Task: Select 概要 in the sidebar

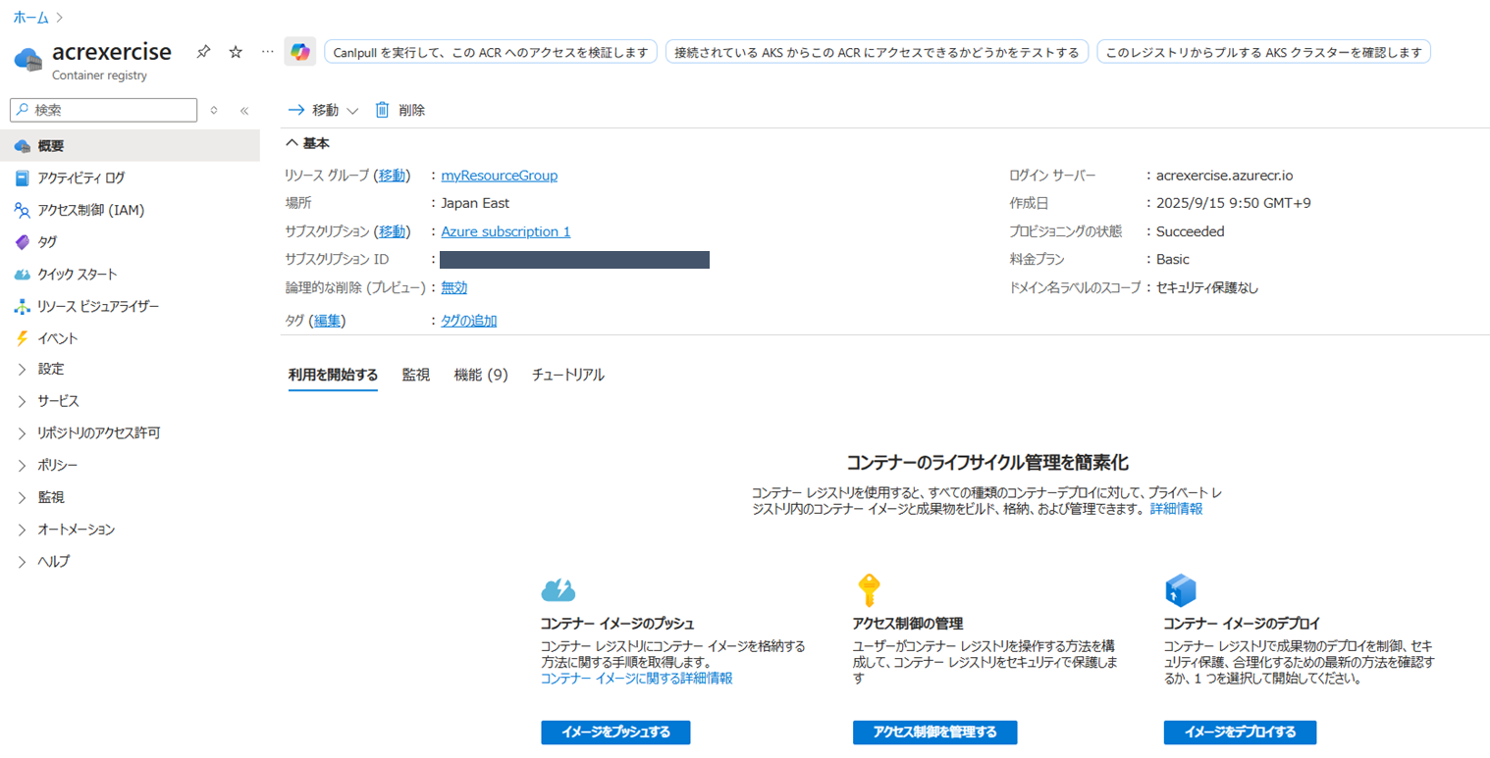Action: (130, 146)
